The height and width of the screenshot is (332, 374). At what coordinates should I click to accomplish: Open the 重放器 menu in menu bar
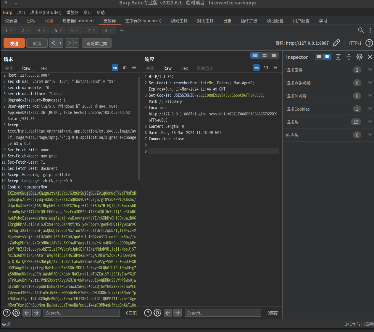pyautogui.click(x=72, y=12)
